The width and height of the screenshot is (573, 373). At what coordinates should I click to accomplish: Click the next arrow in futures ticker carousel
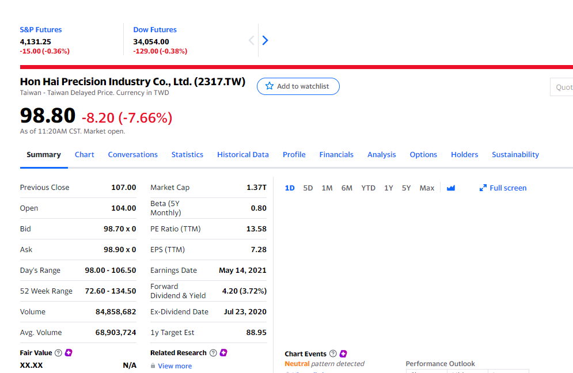[265, 40]
